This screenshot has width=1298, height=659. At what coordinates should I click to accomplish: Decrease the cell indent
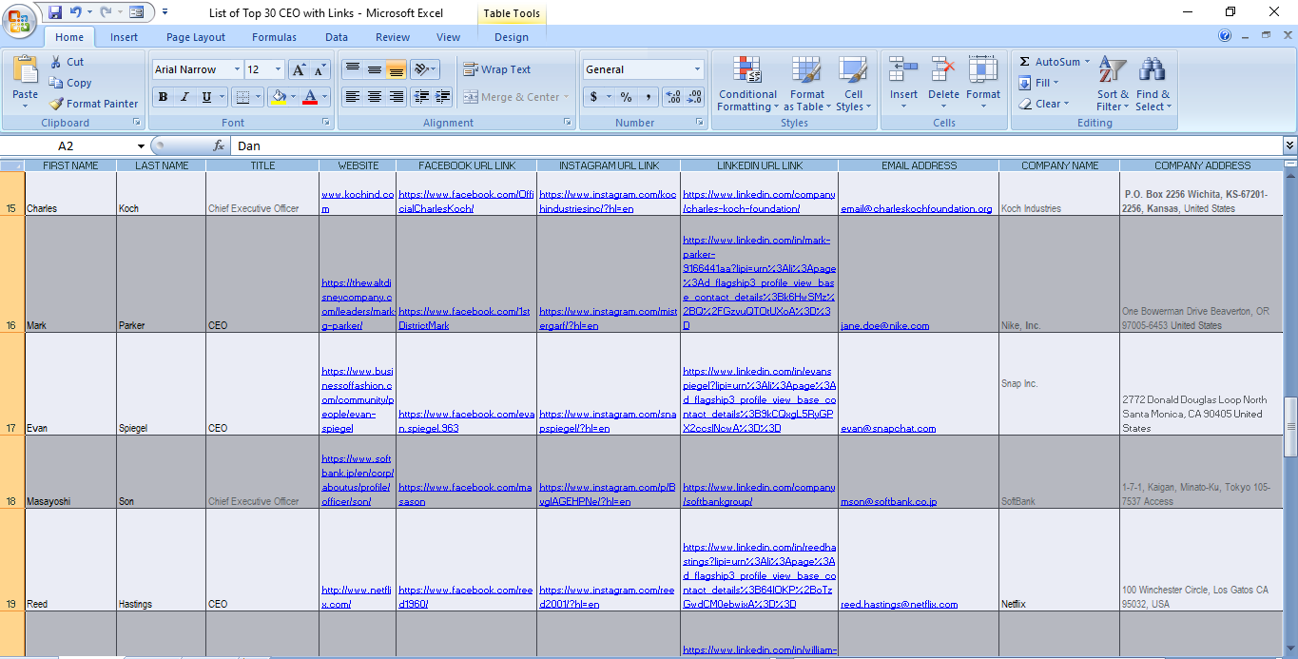419,97
